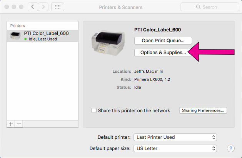Select PTI Color_Label_600 in Printers list
The width and height of the screenshot is (242, 158).
42,36
